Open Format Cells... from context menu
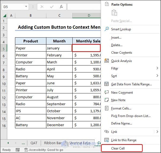This screenshot has height=153, width=161. [121, 108]
